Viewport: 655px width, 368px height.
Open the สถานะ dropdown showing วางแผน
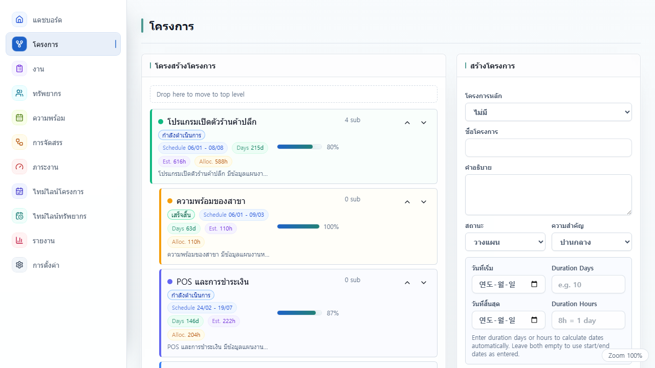505,242
